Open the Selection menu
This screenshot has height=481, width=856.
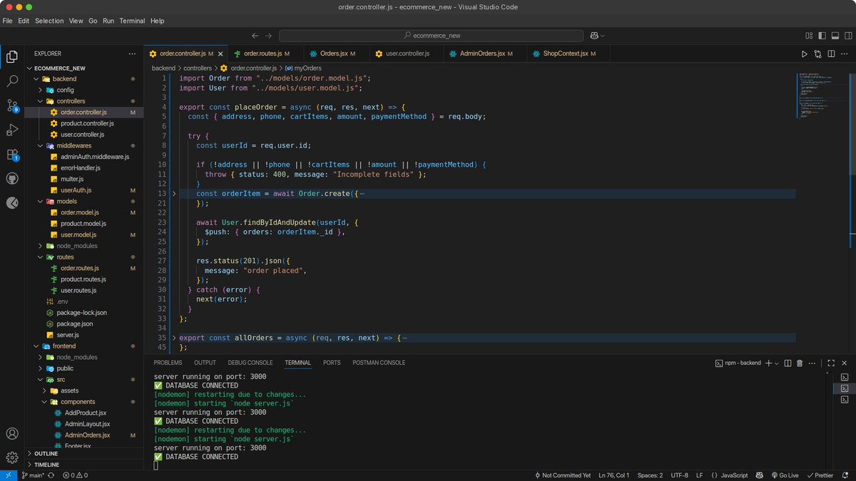[x=49, y=21]
